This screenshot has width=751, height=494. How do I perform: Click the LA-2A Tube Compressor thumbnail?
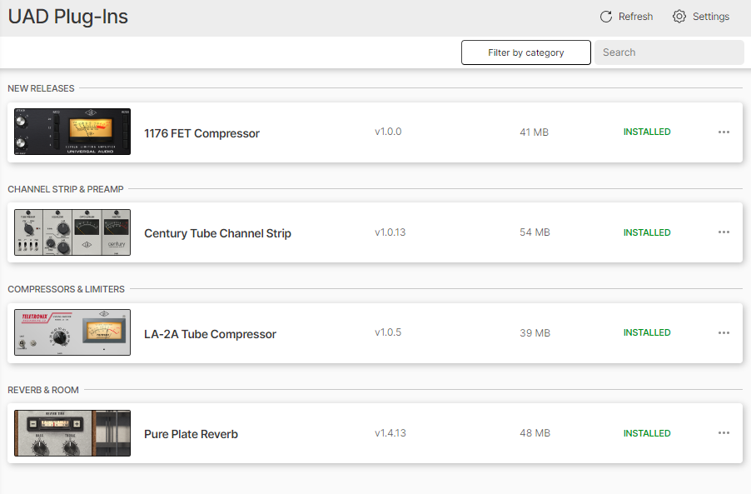(72, 333)
